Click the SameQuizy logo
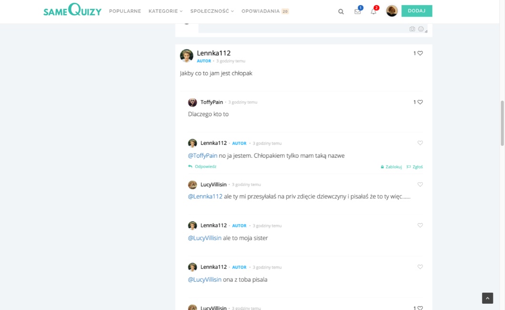 pyautogui.click(x=72, y=10)
